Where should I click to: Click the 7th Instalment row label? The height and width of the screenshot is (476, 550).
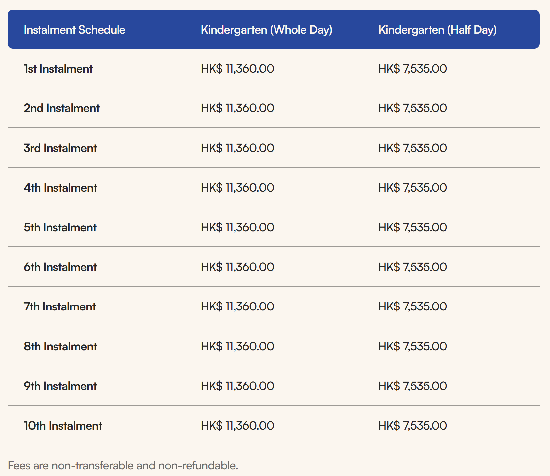[59, 306]
